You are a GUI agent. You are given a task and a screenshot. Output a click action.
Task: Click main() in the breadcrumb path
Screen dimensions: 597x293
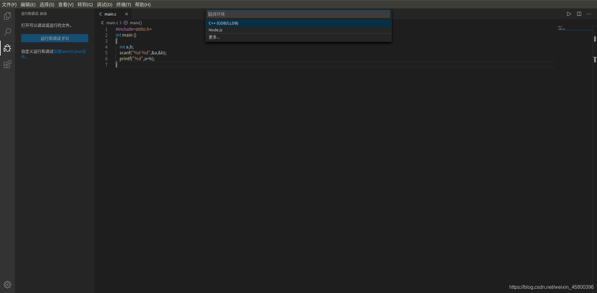pyautogui.click(x=136, y=23)
